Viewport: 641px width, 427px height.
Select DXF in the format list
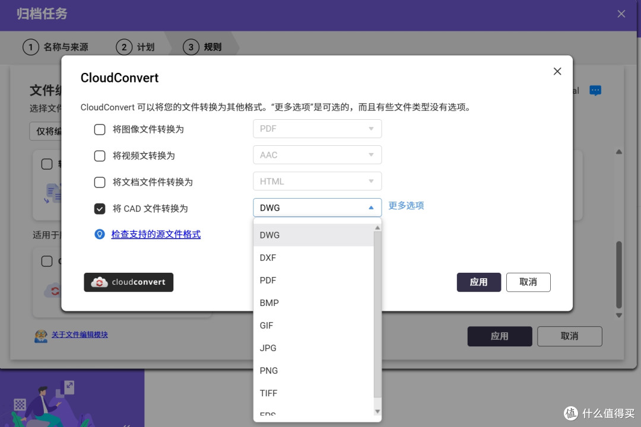pyautogui.click(x=313, y=258)
